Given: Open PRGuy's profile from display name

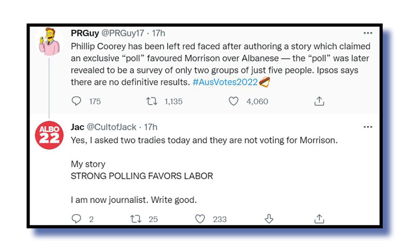Looking at the screenshot, I should [82, 33].
